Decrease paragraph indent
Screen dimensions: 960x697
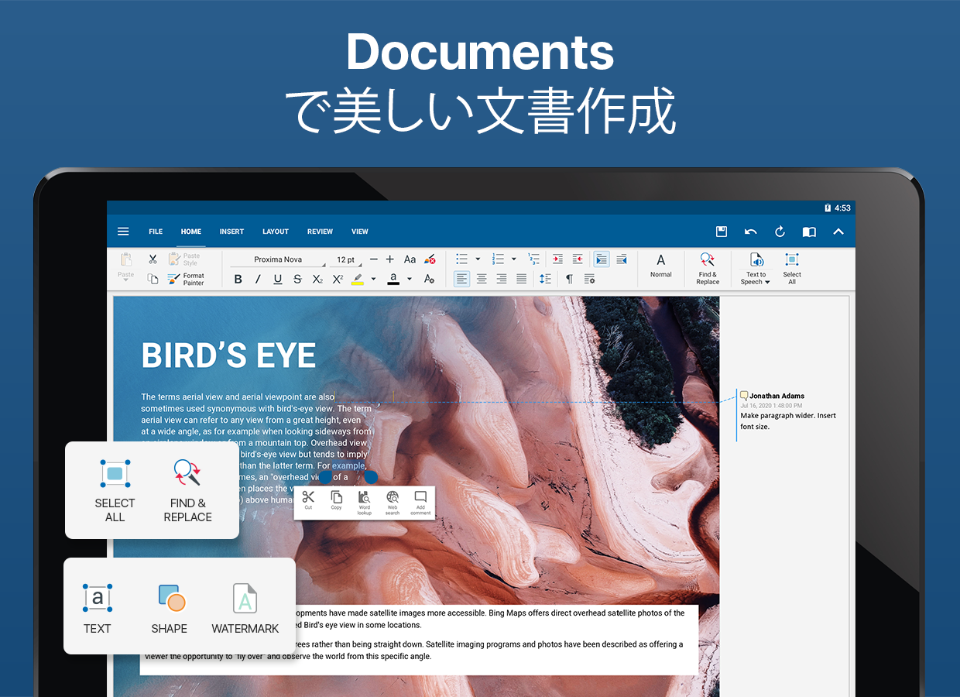[577, 259]
